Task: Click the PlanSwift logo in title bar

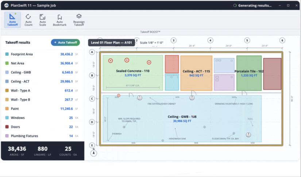Action: pyautogui.click(x=6, y=5)
